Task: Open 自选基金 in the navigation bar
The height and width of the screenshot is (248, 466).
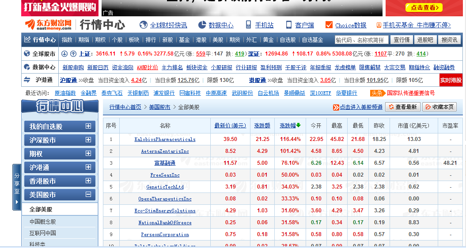Action: click(312, 40)
